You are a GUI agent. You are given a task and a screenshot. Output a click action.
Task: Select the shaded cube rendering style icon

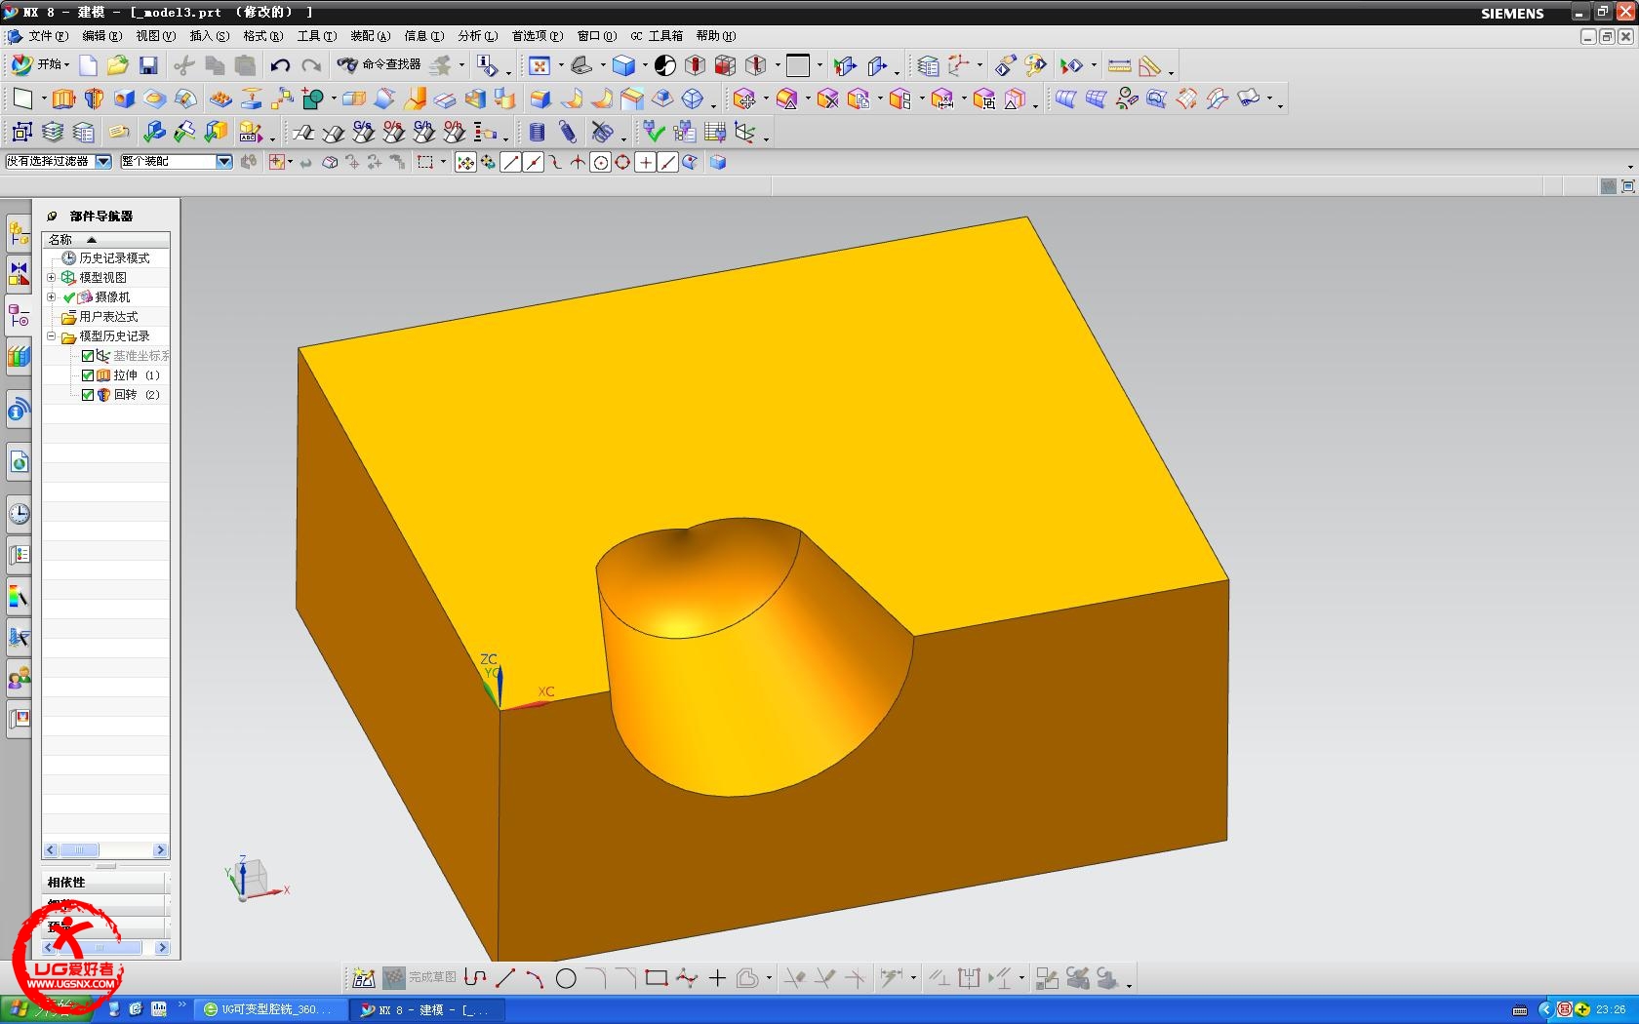click(623, 65)
